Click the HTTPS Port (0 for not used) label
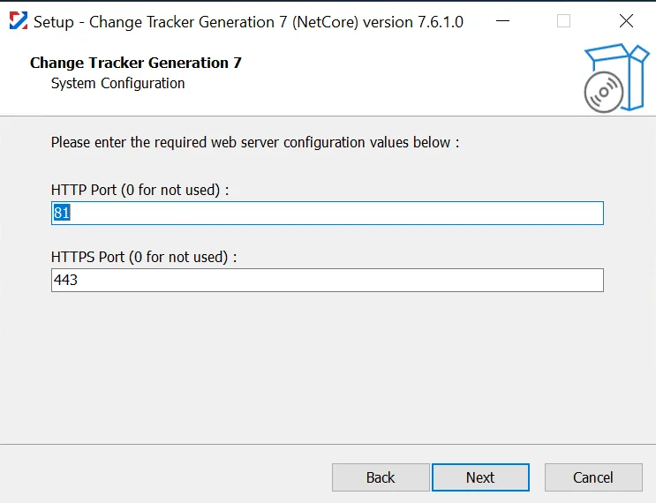Screen dimensions: 656x503 144,257
